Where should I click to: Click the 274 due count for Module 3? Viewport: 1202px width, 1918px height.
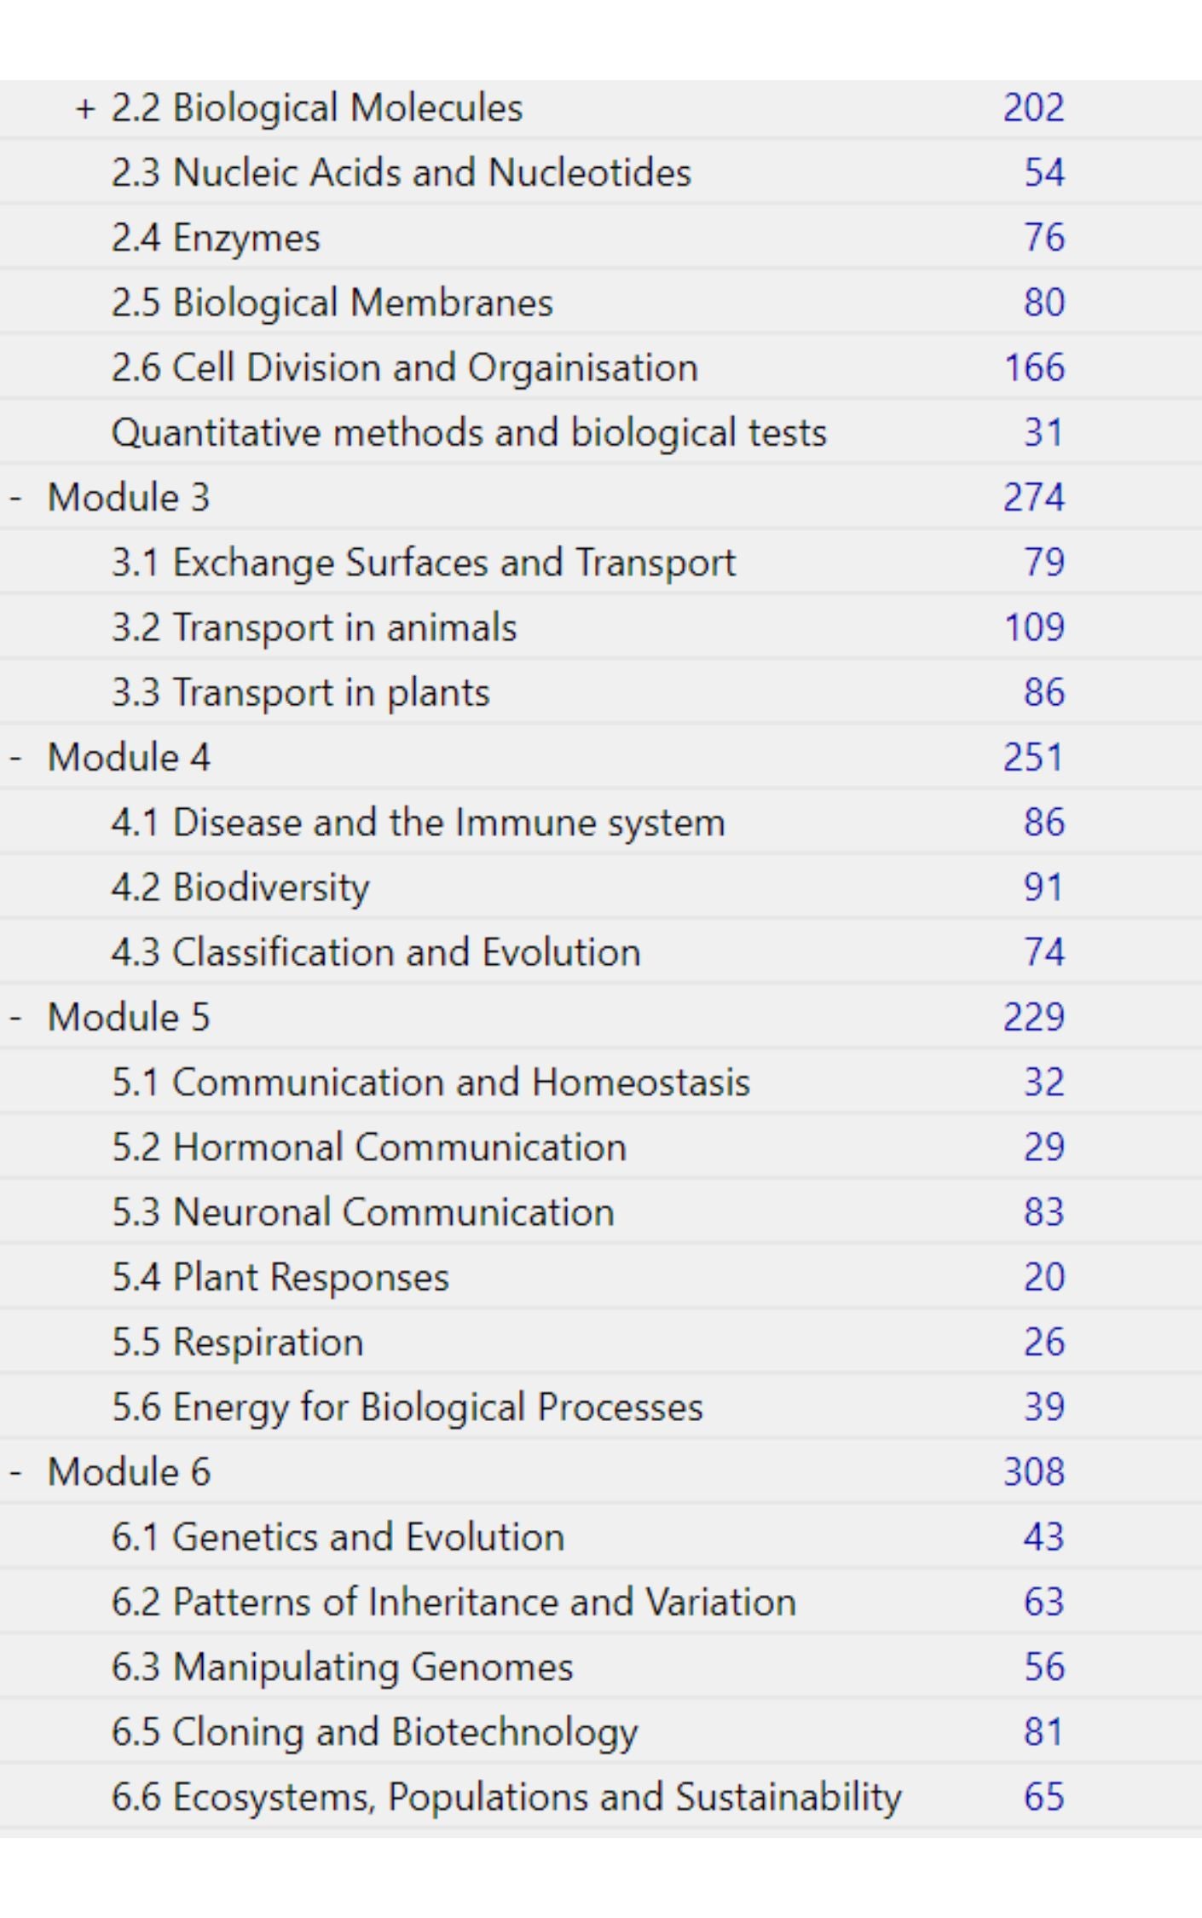coord(1033,498)
